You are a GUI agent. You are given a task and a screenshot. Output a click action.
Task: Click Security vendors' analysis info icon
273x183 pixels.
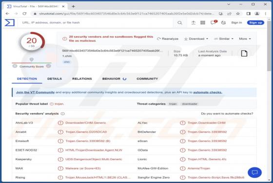(x=63, y=114)
